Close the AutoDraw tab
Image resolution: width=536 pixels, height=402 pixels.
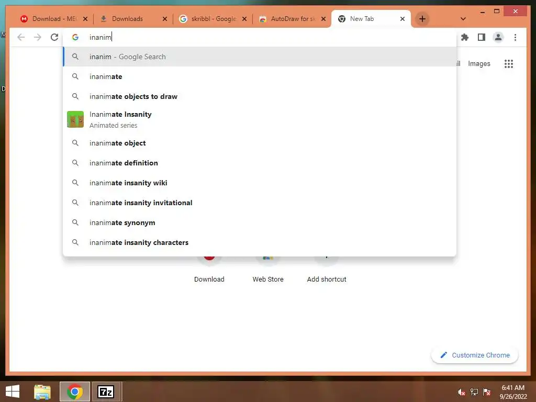coord(323,19)
